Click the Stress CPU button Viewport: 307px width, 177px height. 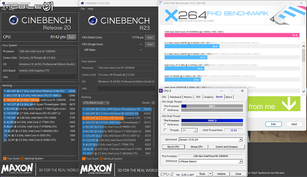tap(196, 147)
